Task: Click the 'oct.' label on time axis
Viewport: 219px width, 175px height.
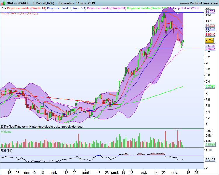Action: pyautogui.click(x=144, y=173)
